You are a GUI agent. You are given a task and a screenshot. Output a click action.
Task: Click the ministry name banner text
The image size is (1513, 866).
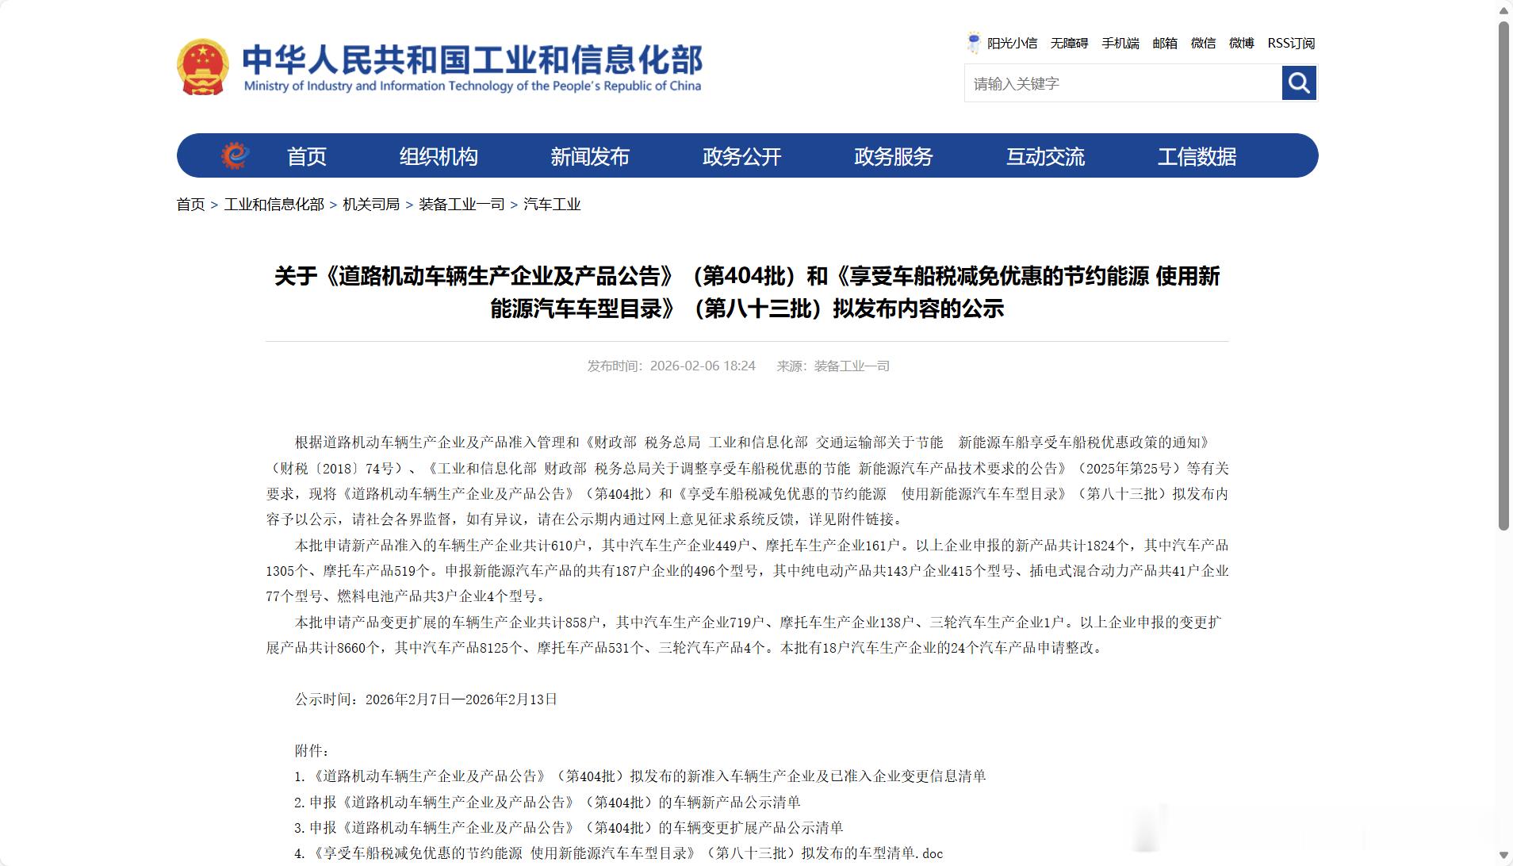tap(473, 67)
